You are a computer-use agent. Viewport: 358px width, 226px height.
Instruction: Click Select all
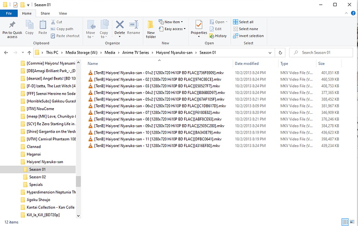click(243, 22)
